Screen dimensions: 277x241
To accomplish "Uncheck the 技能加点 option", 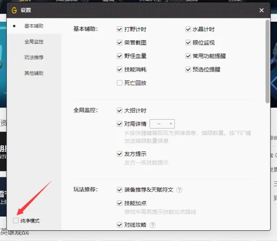I will click(120, 203).
